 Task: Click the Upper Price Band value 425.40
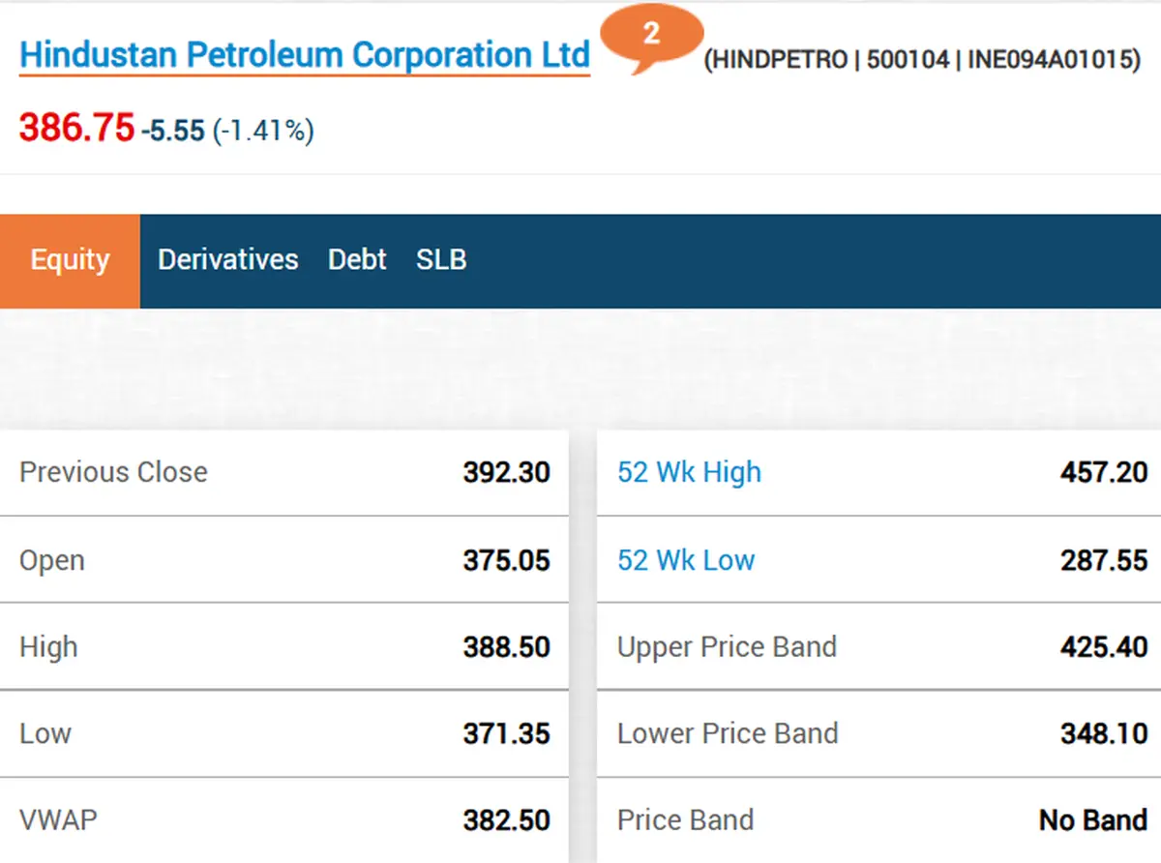(1104, 647)
